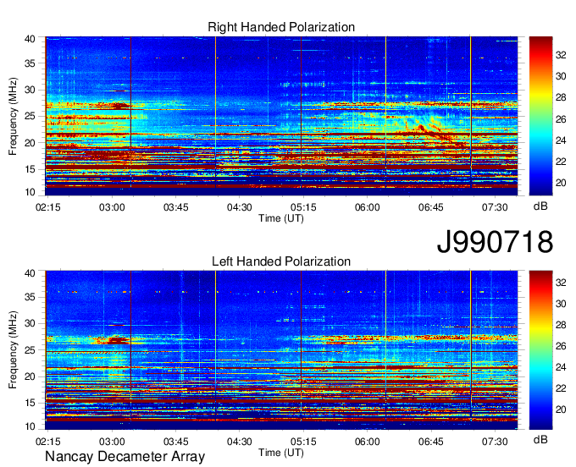576x467 pixels.
Task: Click the 06:00 time tick of Right Handed plot
Action: point(368,207)
